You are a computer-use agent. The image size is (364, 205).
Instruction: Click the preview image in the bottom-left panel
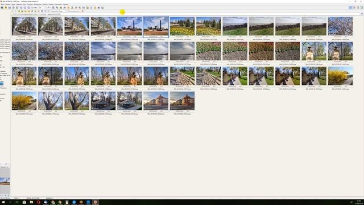click(x=5, y=181)
